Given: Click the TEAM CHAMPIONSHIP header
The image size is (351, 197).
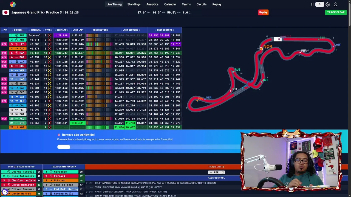Looking at the screenshot, I should tap(64, 167).
